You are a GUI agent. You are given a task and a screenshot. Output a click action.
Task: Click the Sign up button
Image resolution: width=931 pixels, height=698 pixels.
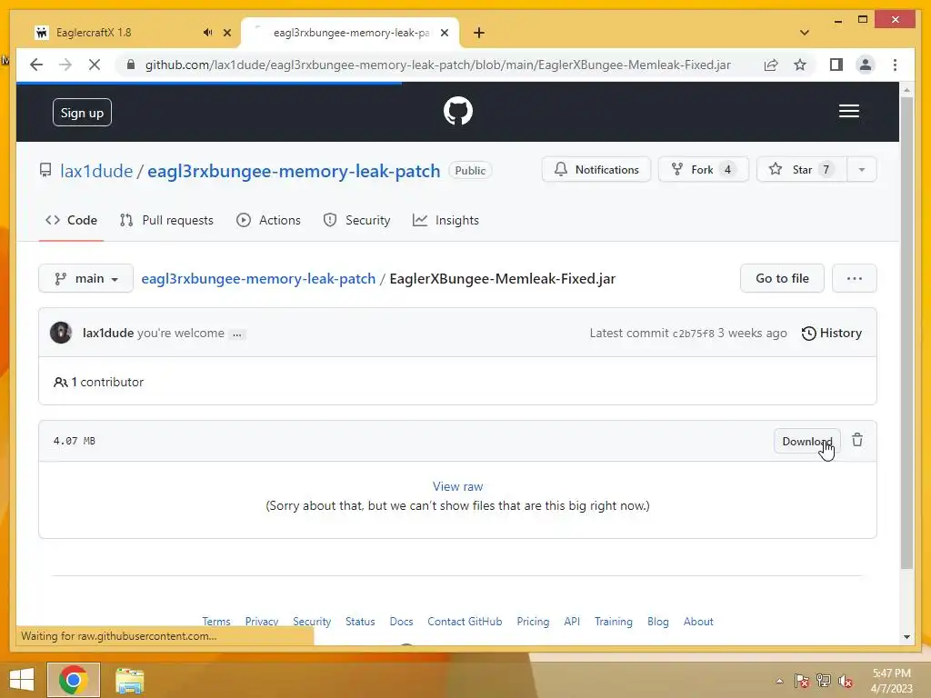coord(82,113)
